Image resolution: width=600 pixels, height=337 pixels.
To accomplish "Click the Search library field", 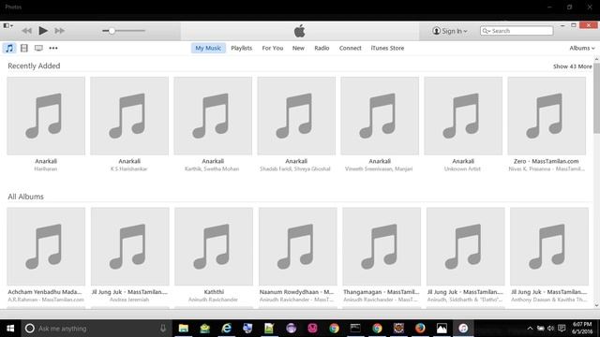I will pos(517,31).
